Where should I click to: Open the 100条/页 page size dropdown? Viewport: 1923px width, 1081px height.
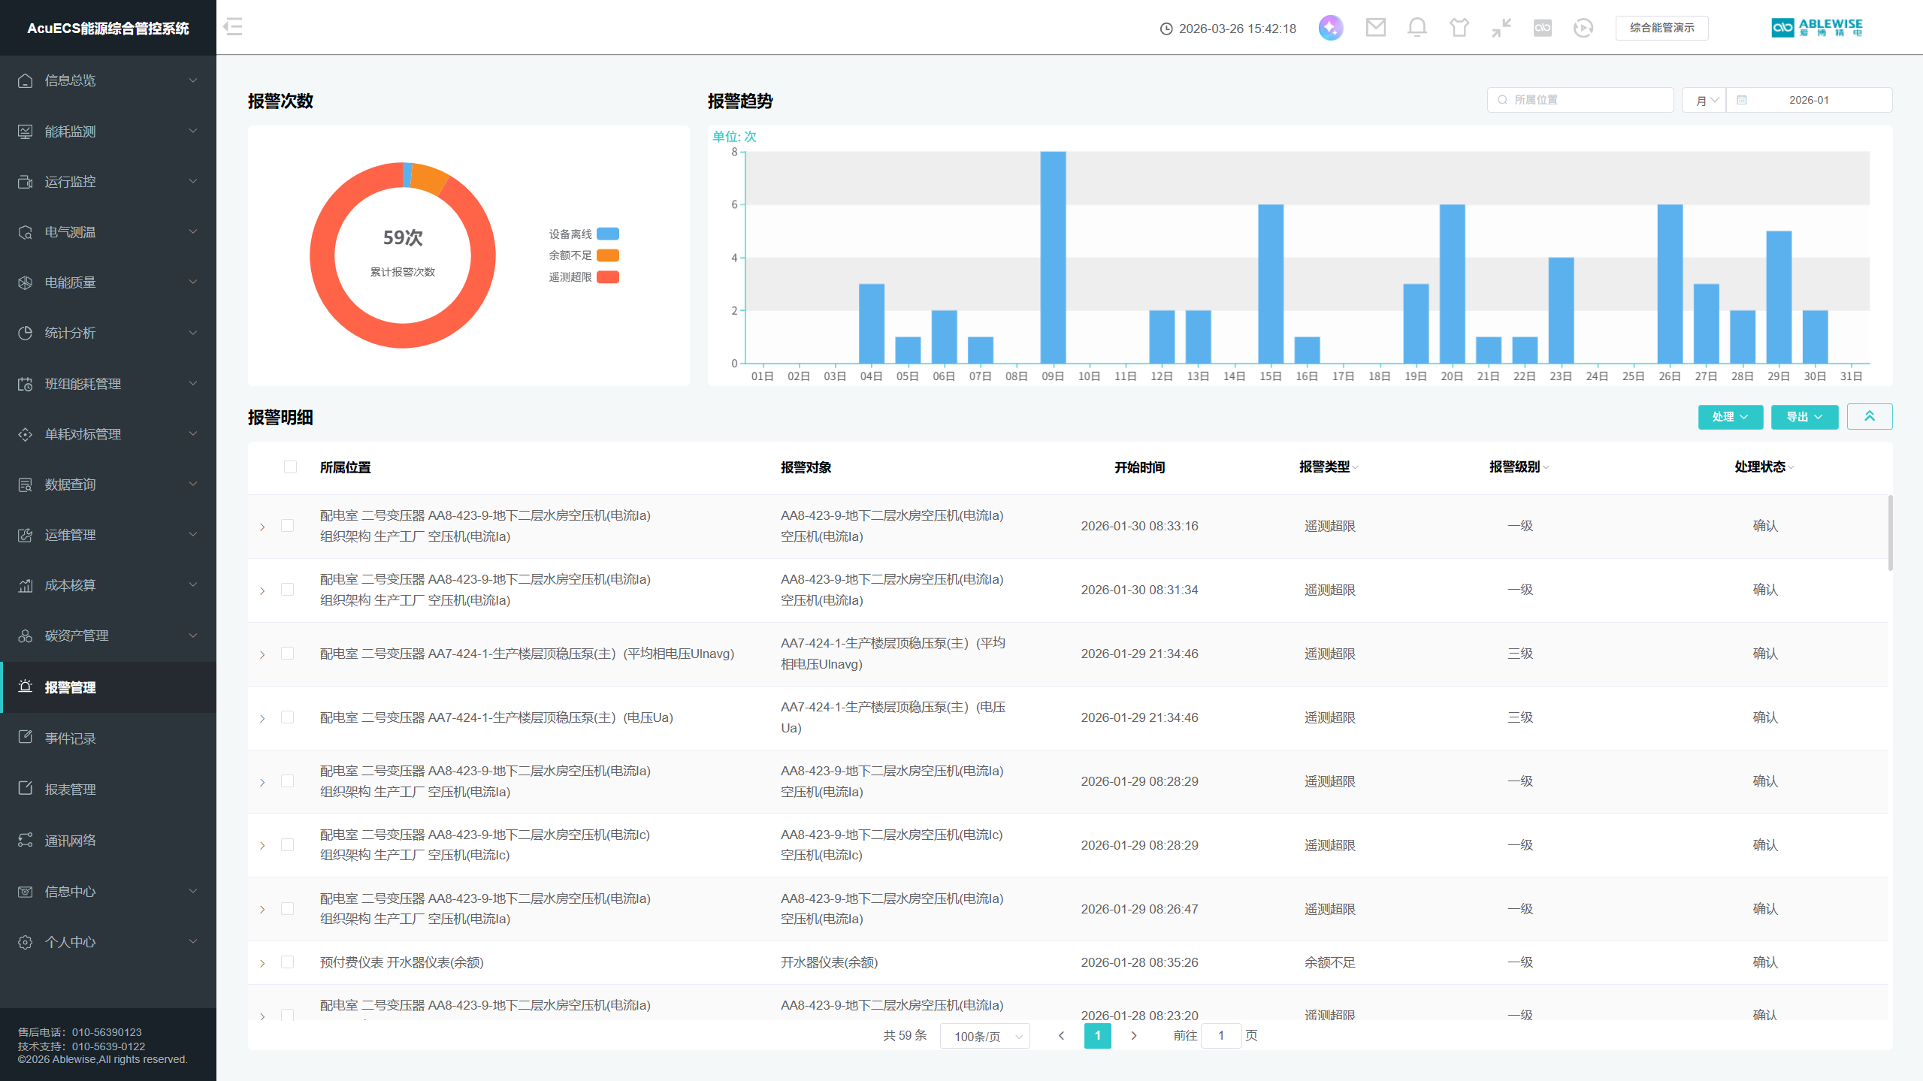pyautogui.click(x=984, y=1036)
